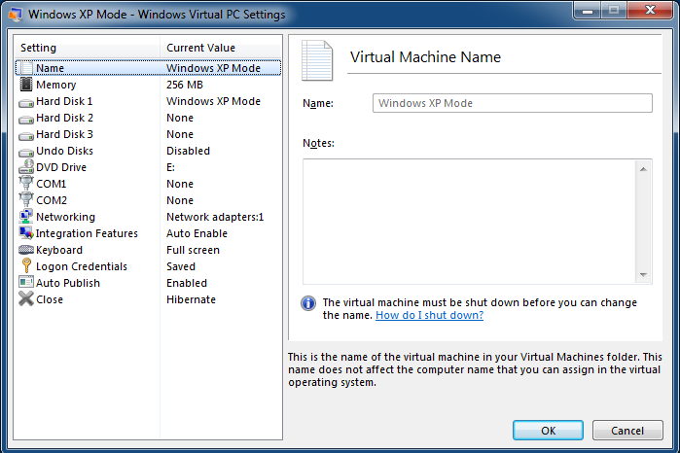Open Hard Disk 3 settings
Viewport: 680px width, 453px height.
click(x=64, y=134)
